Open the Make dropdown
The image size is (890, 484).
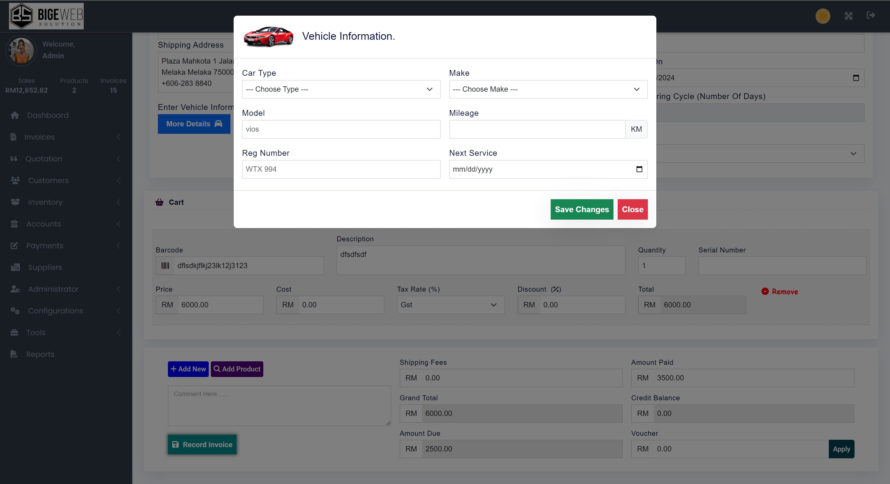(548, 89)
